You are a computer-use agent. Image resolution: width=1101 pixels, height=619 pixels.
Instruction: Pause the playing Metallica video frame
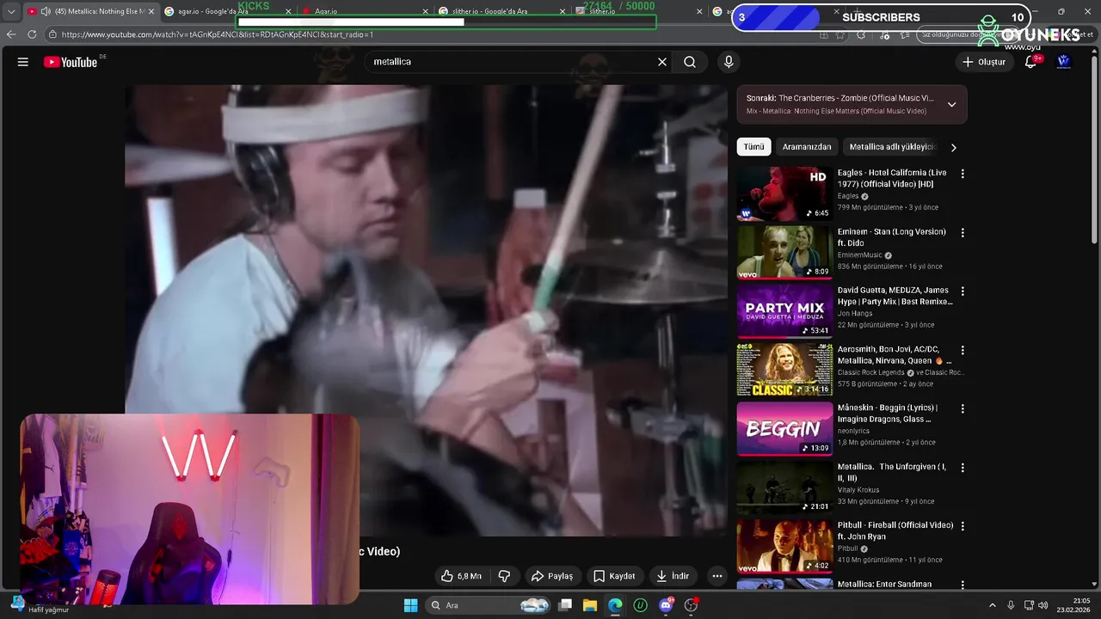pyautogui.click(x=426, y=310)
